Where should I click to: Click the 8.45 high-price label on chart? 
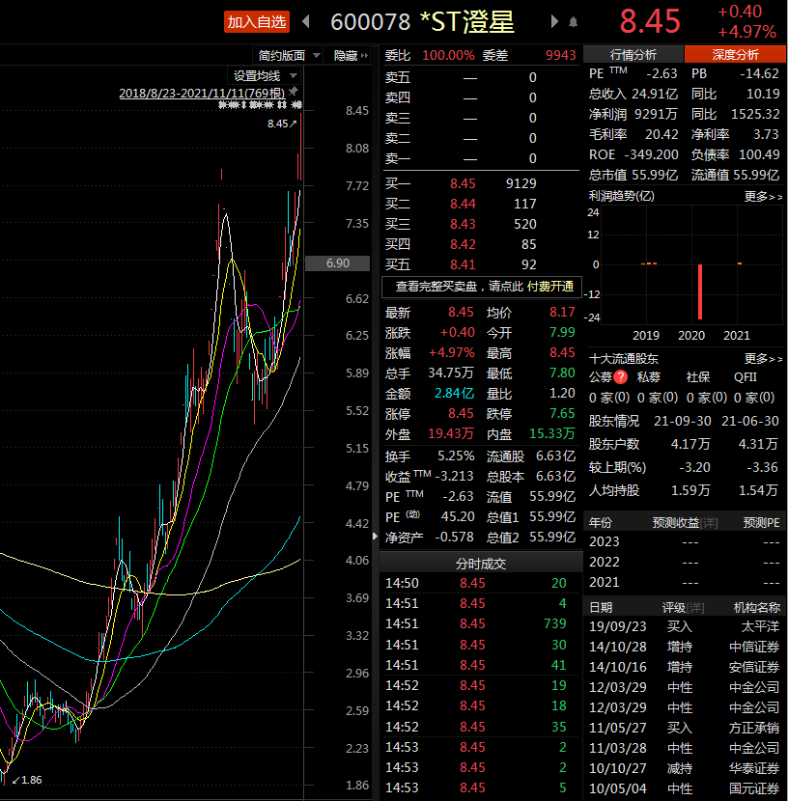coord(281,124)
